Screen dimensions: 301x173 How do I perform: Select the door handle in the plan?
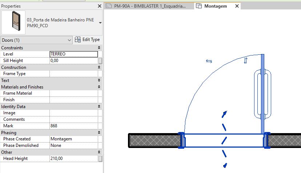coord(262,94)
